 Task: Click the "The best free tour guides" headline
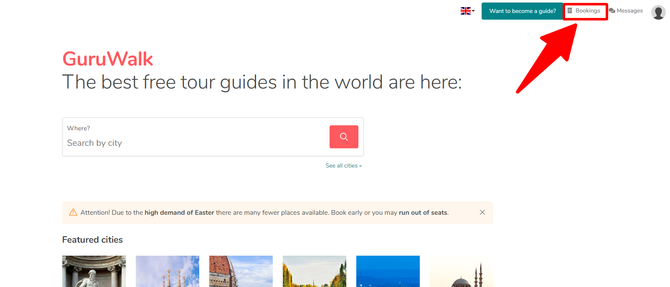click(x=262, y=82)
